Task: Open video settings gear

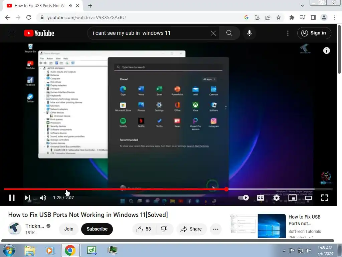Action: [276, 198]
